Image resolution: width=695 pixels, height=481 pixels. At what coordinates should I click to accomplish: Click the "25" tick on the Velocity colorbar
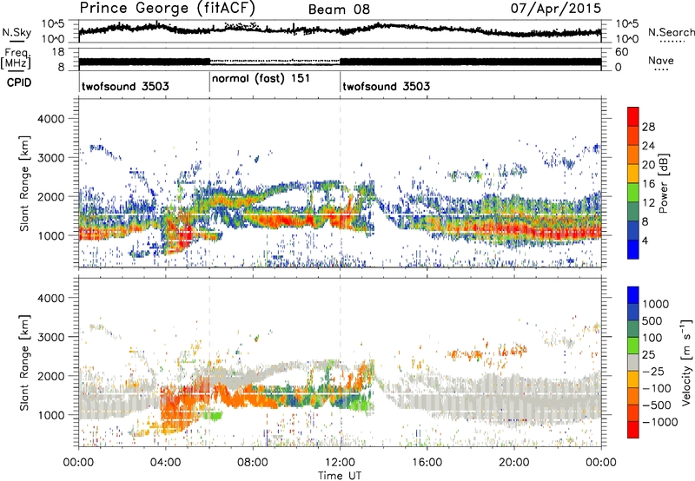pos(648,354)
